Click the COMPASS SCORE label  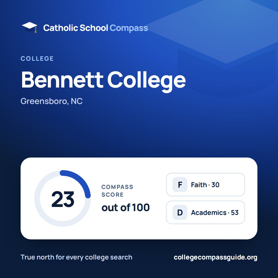click(117, 191)
